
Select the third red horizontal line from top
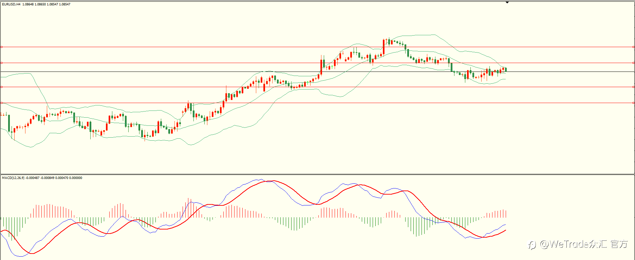coord(317,87)
